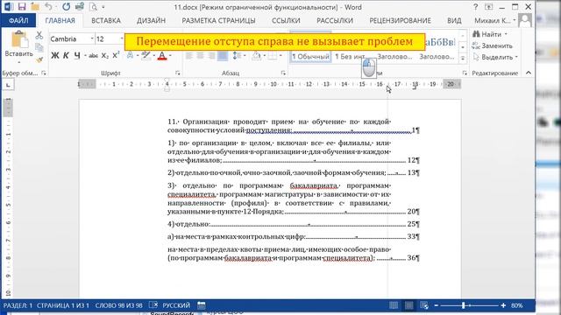Open the Clipboard (Буфер обмена) dialog launcher

[x=44, y=73]
